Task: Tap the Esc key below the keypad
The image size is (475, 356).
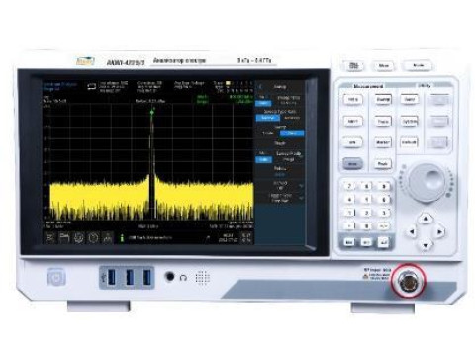Action: [x=349, y=242]
